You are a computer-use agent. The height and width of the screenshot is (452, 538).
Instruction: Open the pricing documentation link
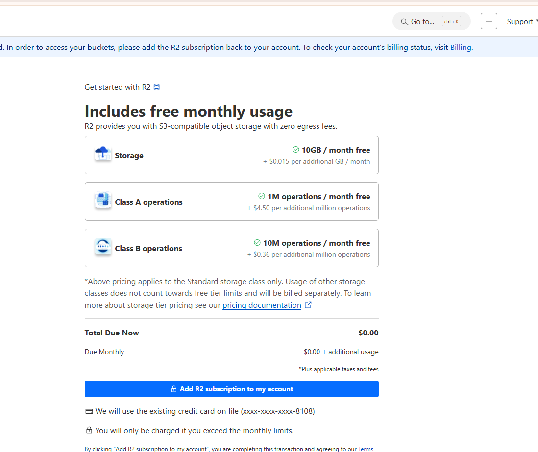[x=262, y=305]
